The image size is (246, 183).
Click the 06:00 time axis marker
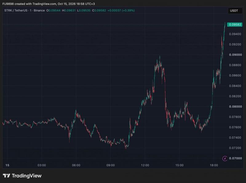[76, 165]
